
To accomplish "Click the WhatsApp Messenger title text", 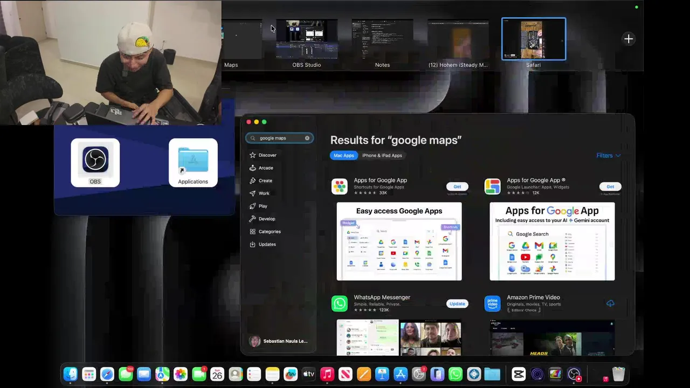I will pos(382,297).
